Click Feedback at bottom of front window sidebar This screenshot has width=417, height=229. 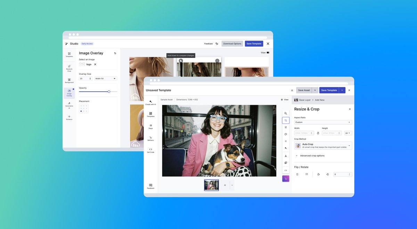pyautogui.click(x=150, y=186)
